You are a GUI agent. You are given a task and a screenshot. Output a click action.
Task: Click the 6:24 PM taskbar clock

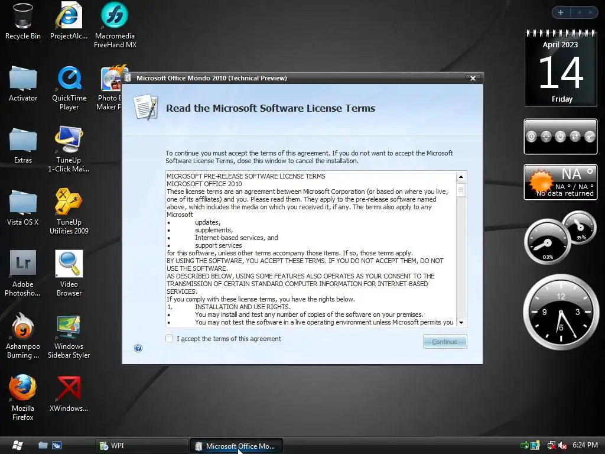(585, 445)
